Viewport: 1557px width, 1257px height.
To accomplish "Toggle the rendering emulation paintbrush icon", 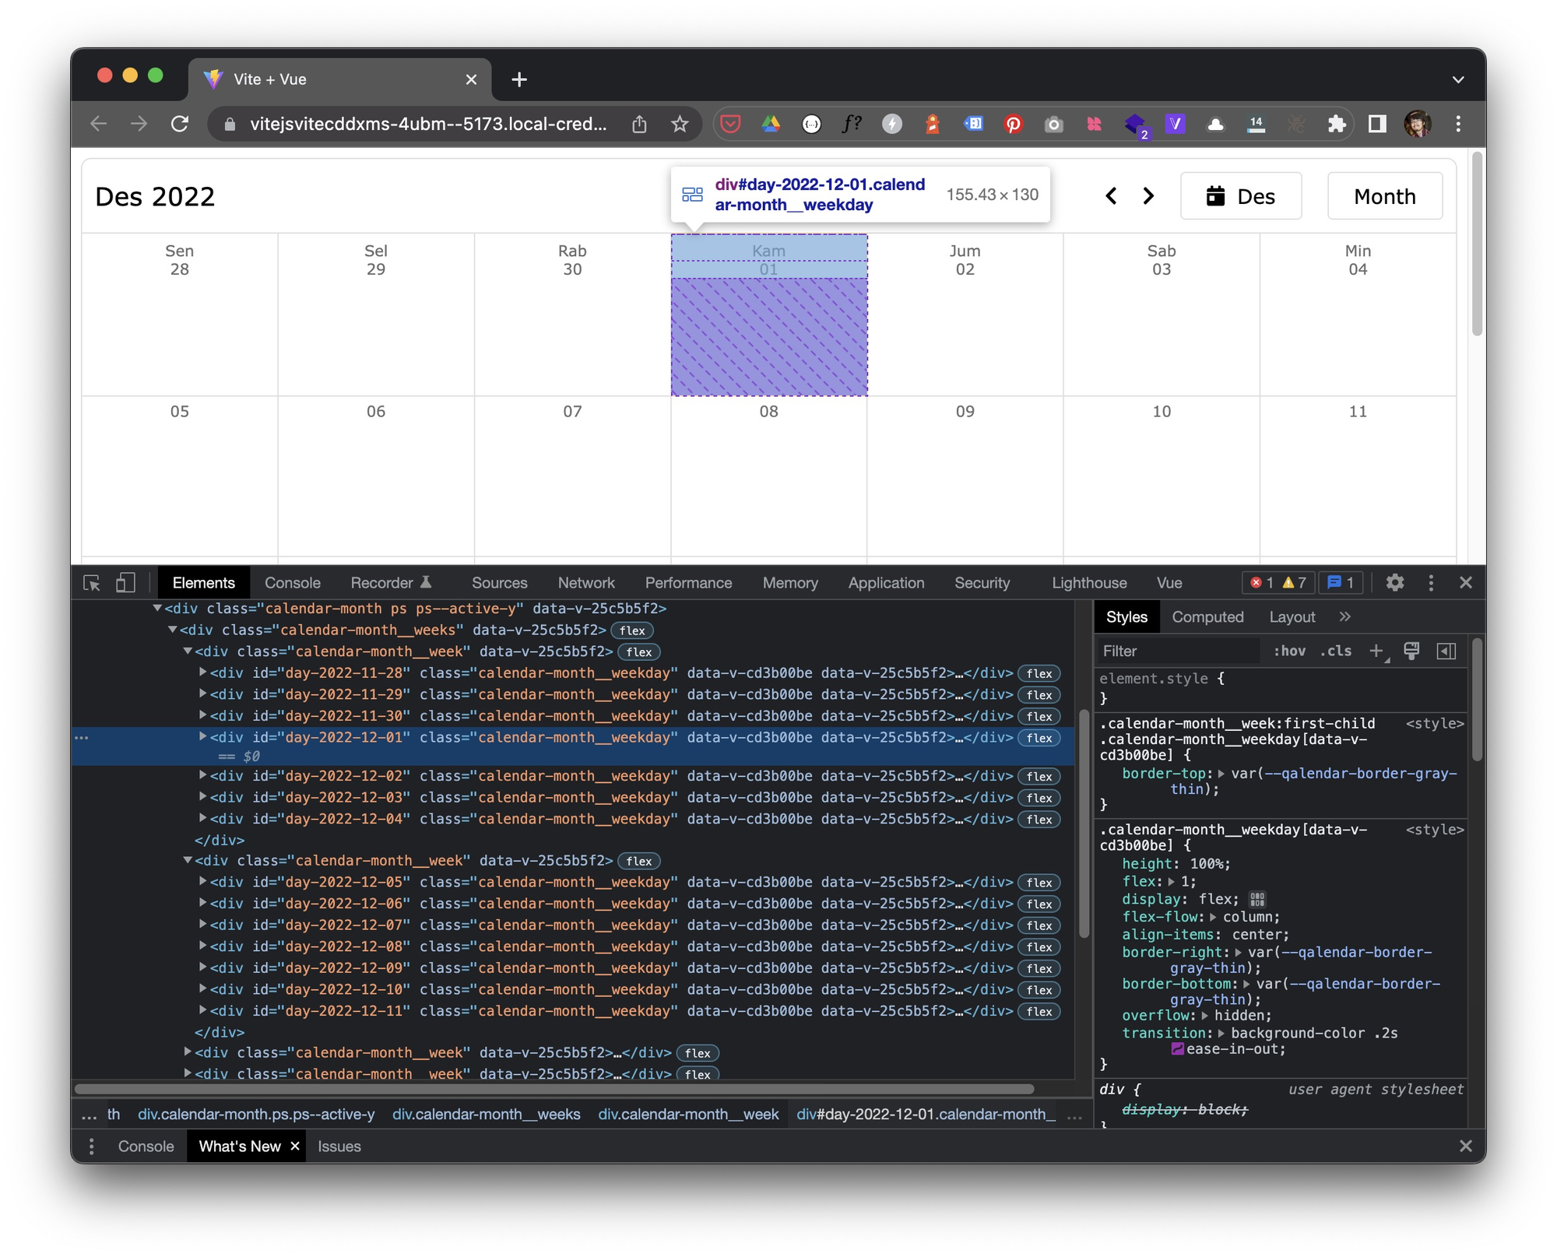I will 1411,651.
